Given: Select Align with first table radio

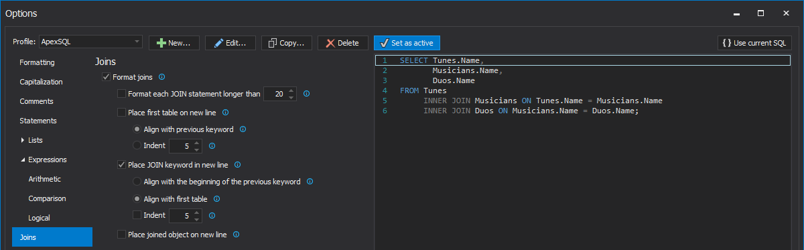Looking at the screenshot, I should (137, 198).
